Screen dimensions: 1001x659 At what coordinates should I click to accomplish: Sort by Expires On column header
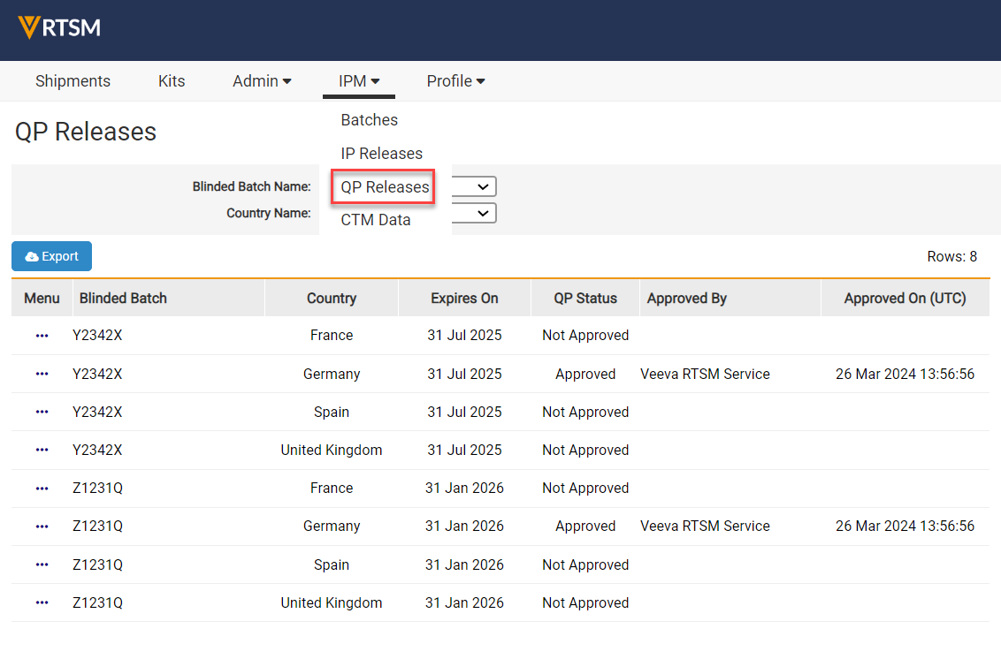coord(464,299)
